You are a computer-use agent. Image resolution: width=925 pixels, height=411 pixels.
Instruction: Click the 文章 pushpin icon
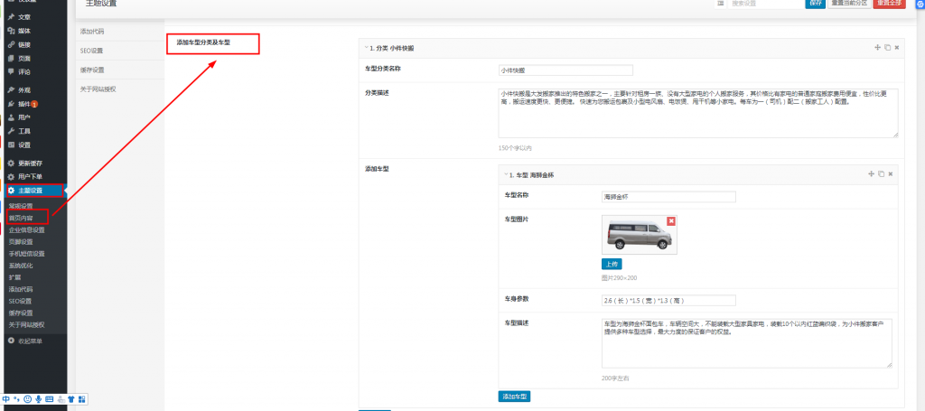coord(11,17)
